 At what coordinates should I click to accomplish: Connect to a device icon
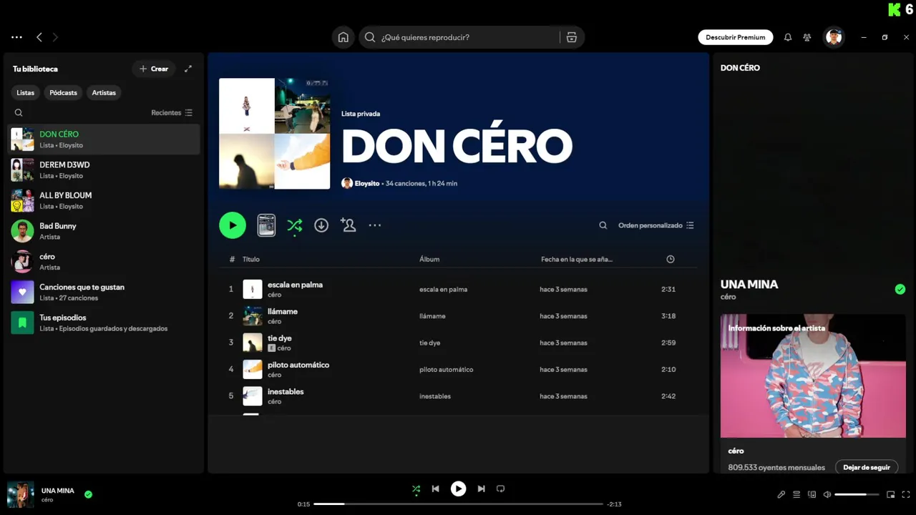812,494
